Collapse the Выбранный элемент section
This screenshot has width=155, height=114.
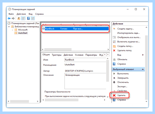tap(143, 69)
